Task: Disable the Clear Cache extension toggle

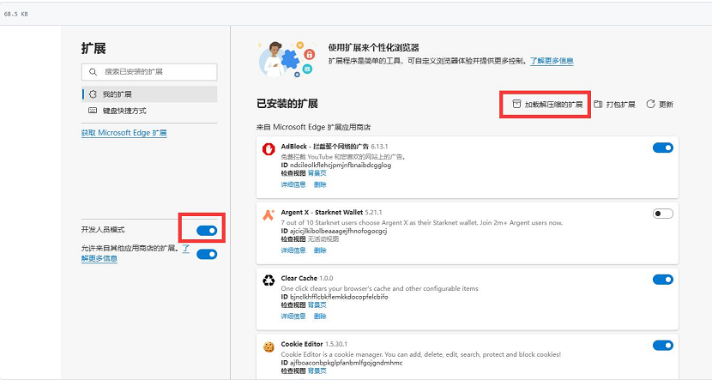Action: [662, 280]
